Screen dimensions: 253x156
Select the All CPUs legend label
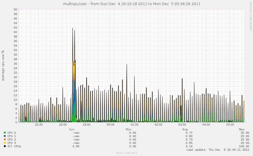click(14, 146)
